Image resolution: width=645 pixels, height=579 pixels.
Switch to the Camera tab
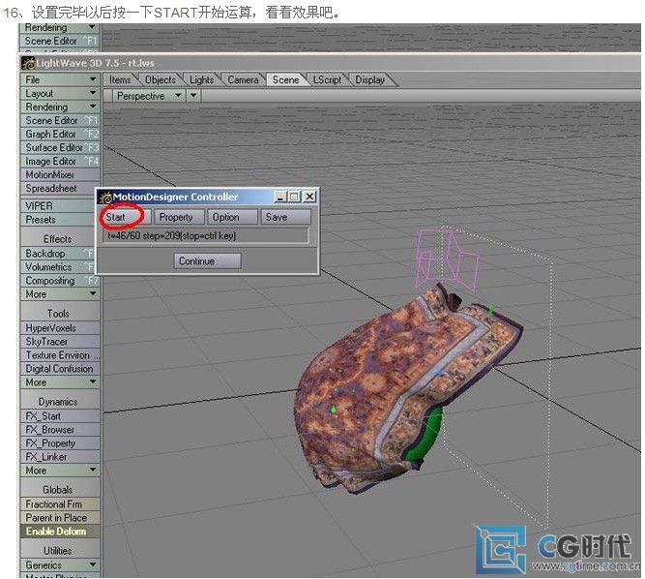click(243, 80)
